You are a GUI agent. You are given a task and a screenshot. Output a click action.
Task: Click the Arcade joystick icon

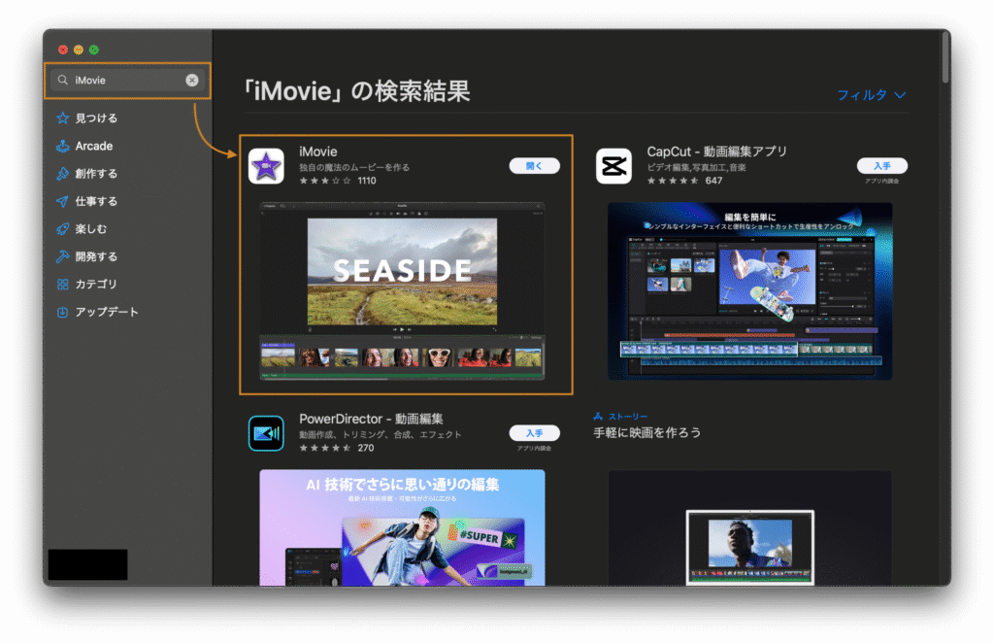tap(62, 146)
